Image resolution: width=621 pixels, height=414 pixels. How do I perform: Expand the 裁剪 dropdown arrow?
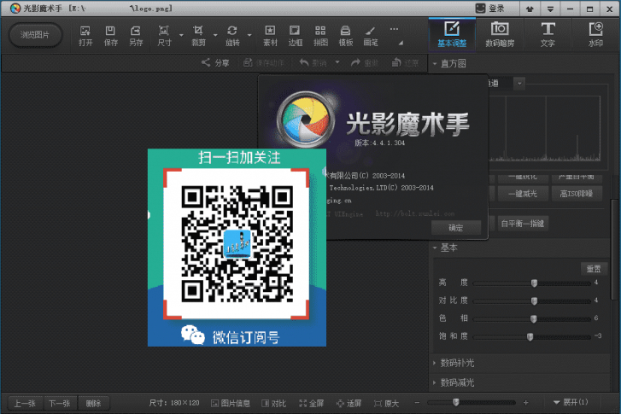pos(215,35)
